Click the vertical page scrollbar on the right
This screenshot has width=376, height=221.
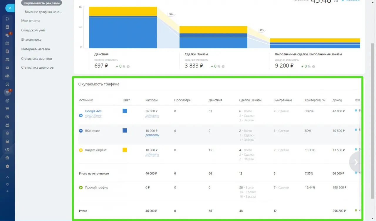tap(373, 117)
